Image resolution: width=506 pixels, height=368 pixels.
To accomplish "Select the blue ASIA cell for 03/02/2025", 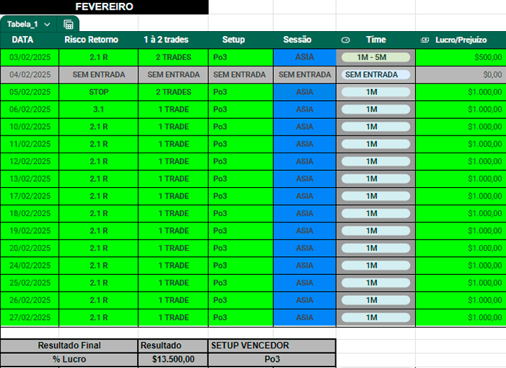I will (x=304, y=57).
